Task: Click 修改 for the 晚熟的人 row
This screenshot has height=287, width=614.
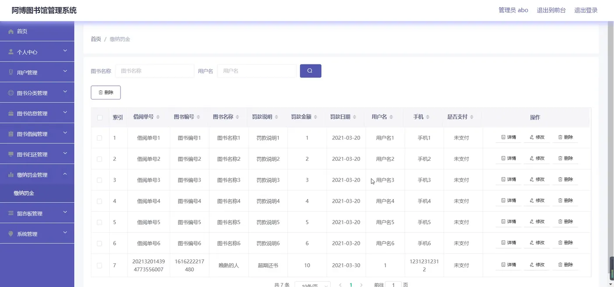Action: [x=537, y=265]
